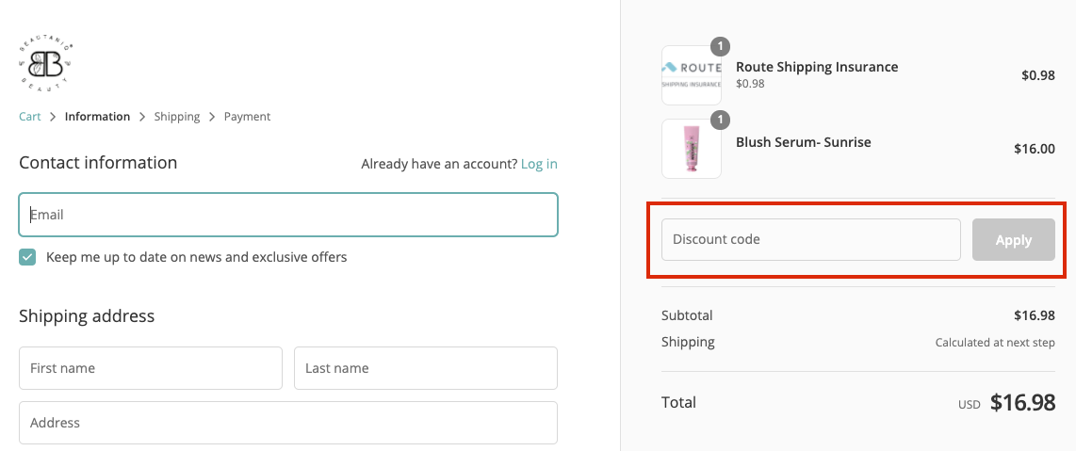Go back to Cart breadcrumb
The height and width of the screenshot is (451, 1076).
pos(29,117)
